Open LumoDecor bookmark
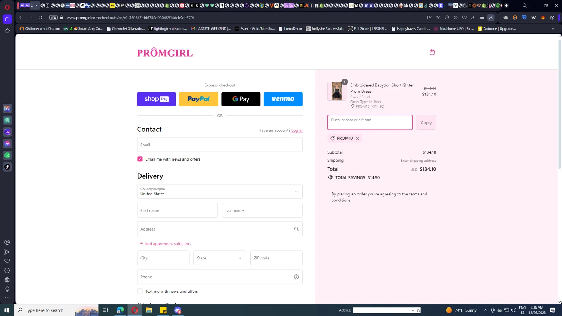 (290, 28)
